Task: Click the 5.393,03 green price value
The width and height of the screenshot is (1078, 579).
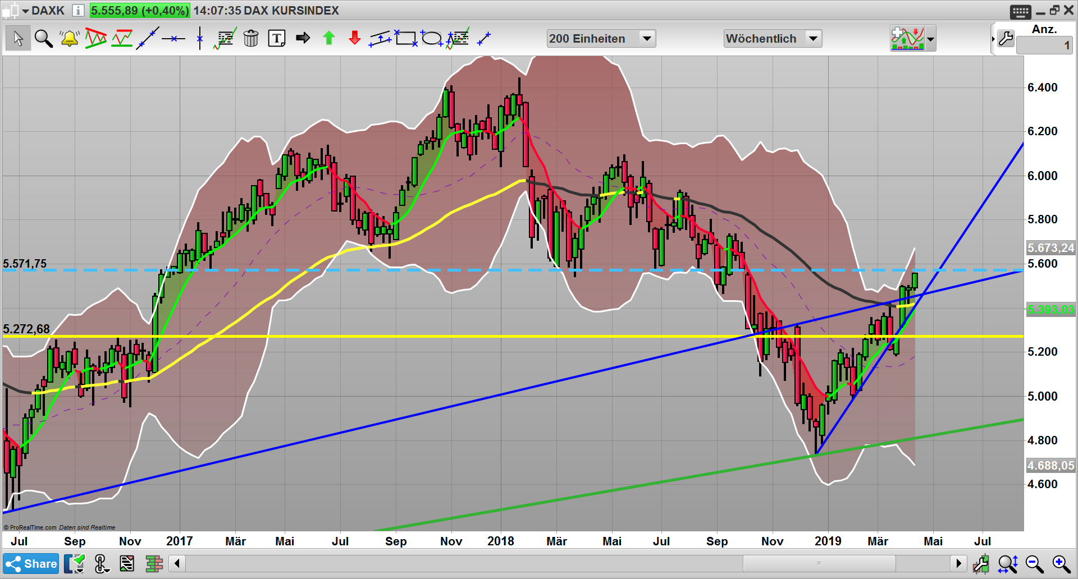Action: 1050,310
